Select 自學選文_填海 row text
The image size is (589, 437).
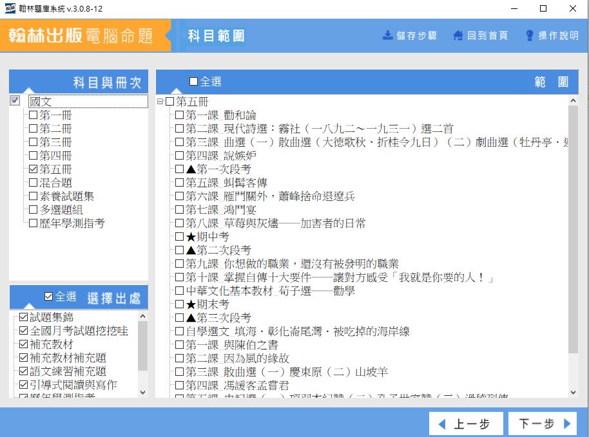298,331
